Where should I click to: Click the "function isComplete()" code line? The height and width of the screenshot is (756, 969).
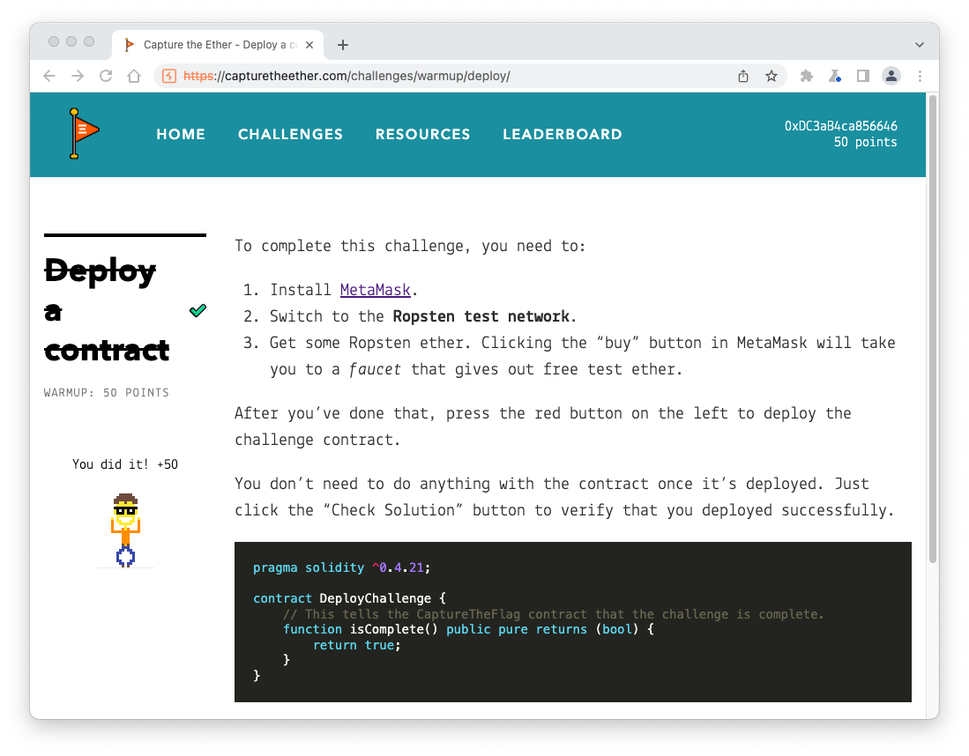click(x=468, y=629)
